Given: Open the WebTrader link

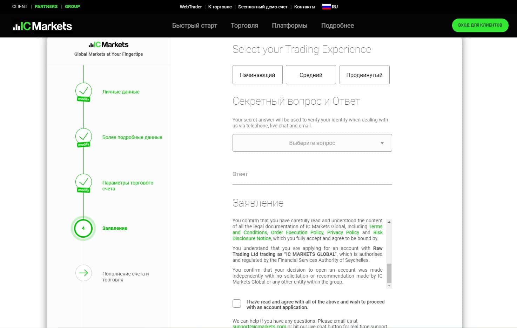Looking at the screenshot, I should point(191,7).
